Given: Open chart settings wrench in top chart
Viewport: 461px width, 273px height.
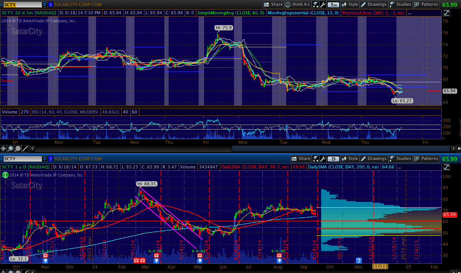Looking at the screenshot, I should click(322, 5).
